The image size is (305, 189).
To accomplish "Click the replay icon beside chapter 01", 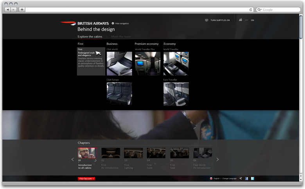I will (95, 160).
